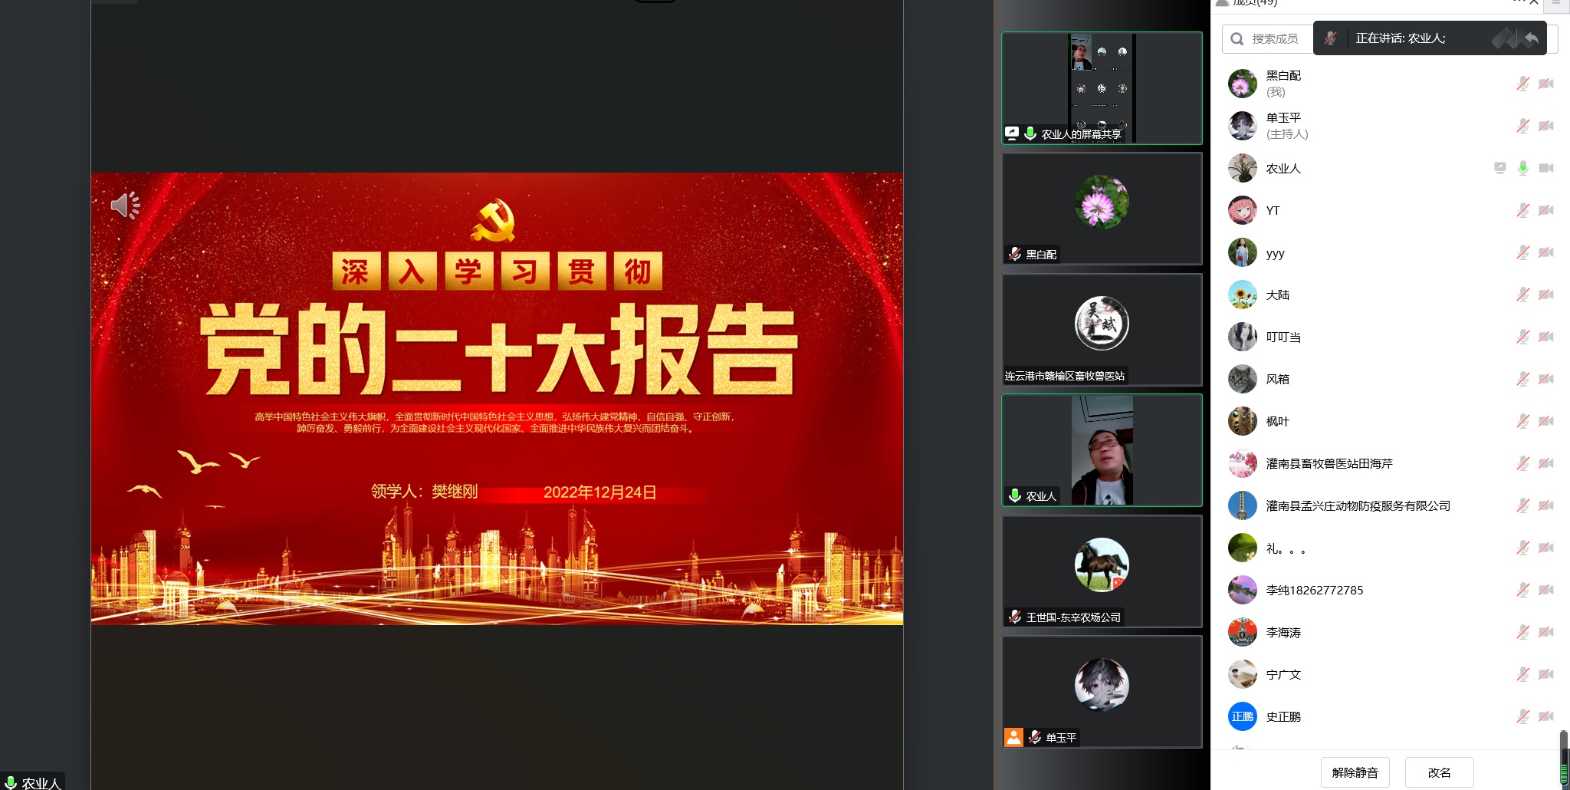This screenshot has width=1570, height=790.
Task: Toggle my microphone in 黑白配 member row
Action: (1523, 84)
